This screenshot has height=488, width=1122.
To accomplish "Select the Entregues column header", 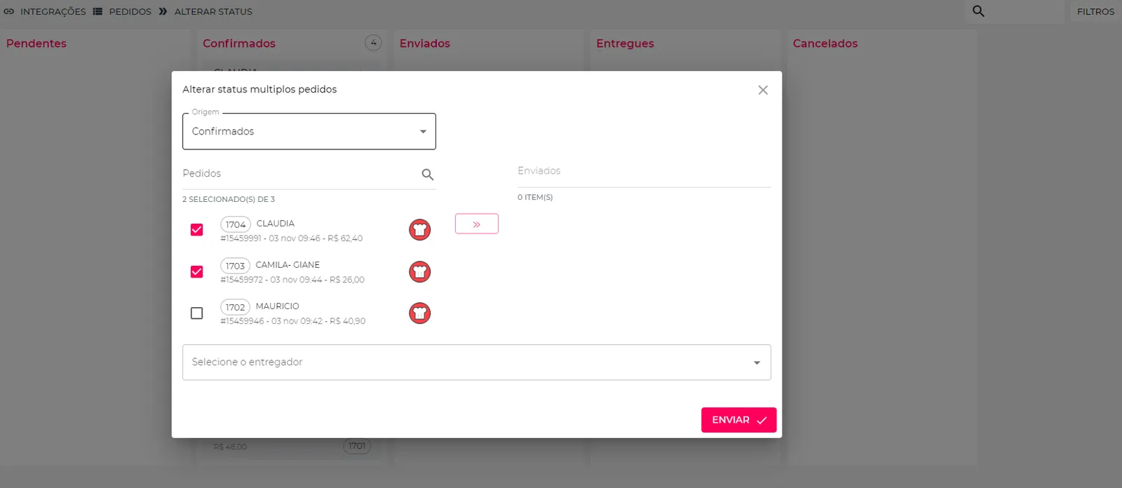I will pos(625,43).
